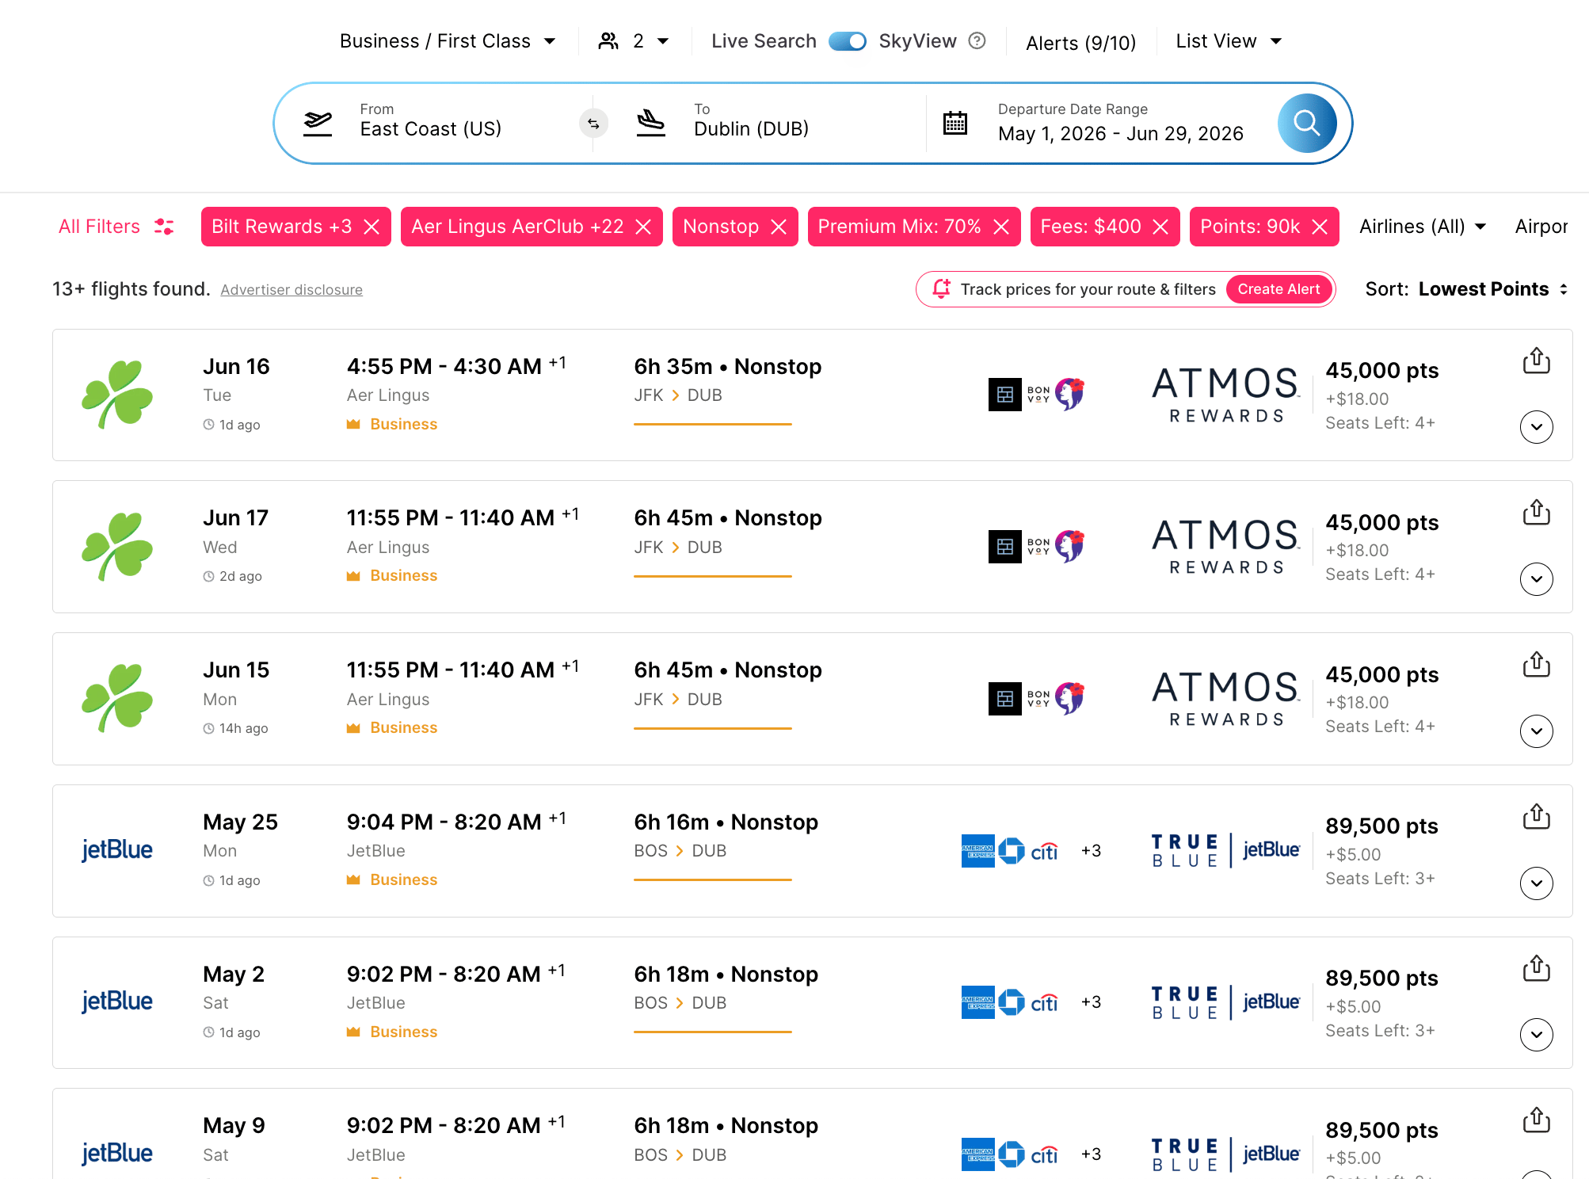Remove the Nonstop filter chip
Viewport: 1589px width, 1179px height.
click(x=779, y=227)
